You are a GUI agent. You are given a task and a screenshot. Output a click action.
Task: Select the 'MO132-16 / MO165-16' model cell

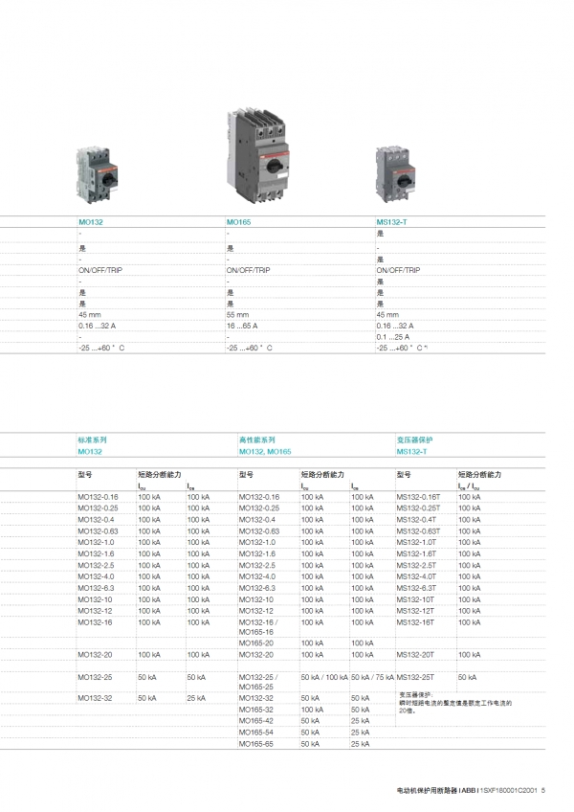258,627
